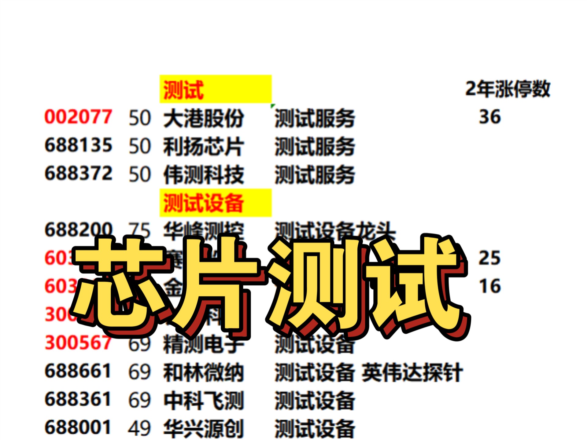Viewport: 587px width, 440px height.
Task: Click the 和林微纳 name cell
Action: click(x=204, y=372)
